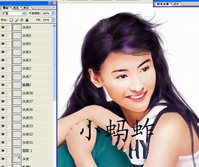Toggle the eye for 头发02 layer
This screenshot has height=167, width=199.
pos(3,134)
